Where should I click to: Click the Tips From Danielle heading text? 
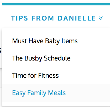(53, 18)
